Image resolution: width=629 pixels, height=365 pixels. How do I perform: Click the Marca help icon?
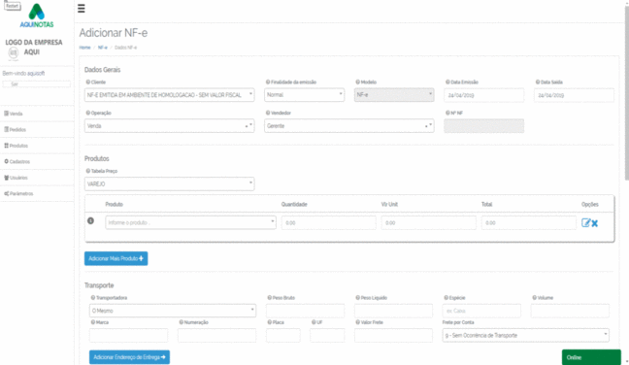pyautogui.click(x=92, y=322)
